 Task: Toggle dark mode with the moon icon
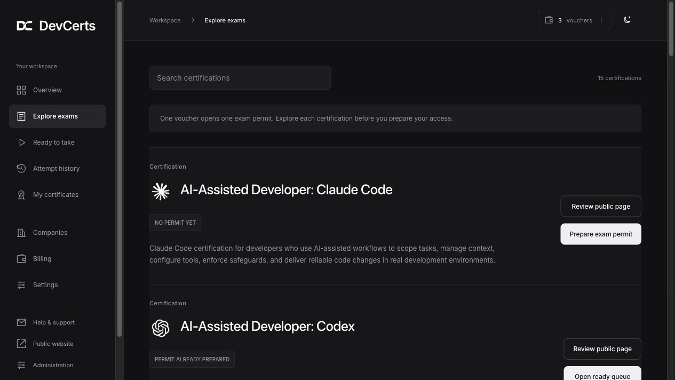[628, 20]
